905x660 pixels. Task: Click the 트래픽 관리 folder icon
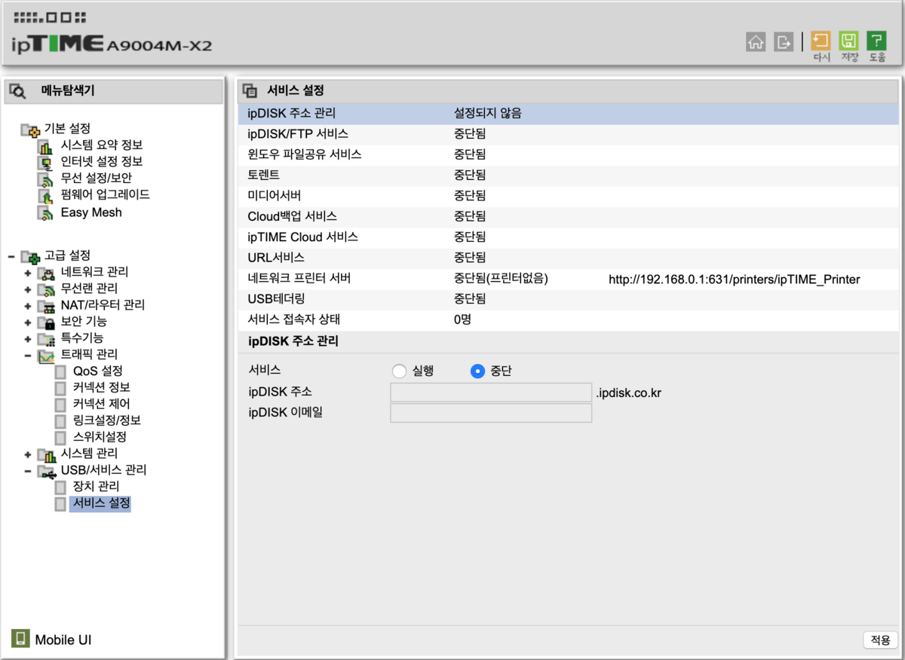tap(47, 355)
